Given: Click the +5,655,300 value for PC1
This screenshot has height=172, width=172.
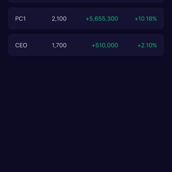Looking at the screenshot, I should [102, 19].
